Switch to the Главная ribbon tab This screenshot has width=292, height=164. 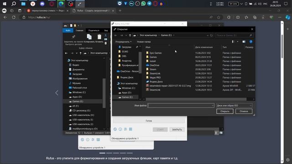click(79, 31)
